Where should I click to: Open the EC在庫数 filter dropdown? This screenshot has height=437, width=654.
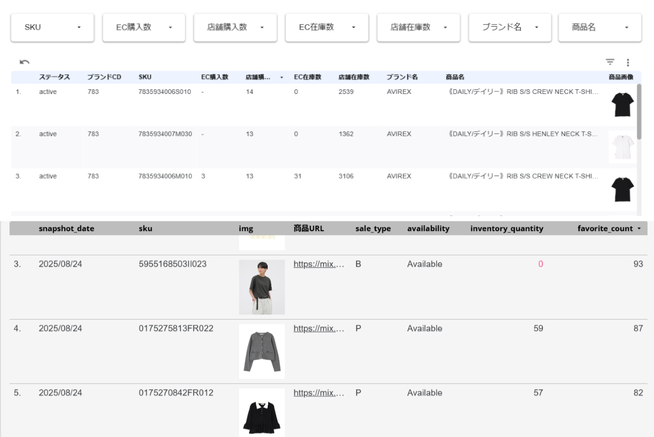[x=326, y=28]
